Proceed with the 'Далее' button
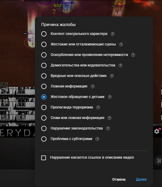Image resolution: width=162 pixels, height=187 pixels. coord(141,179)
